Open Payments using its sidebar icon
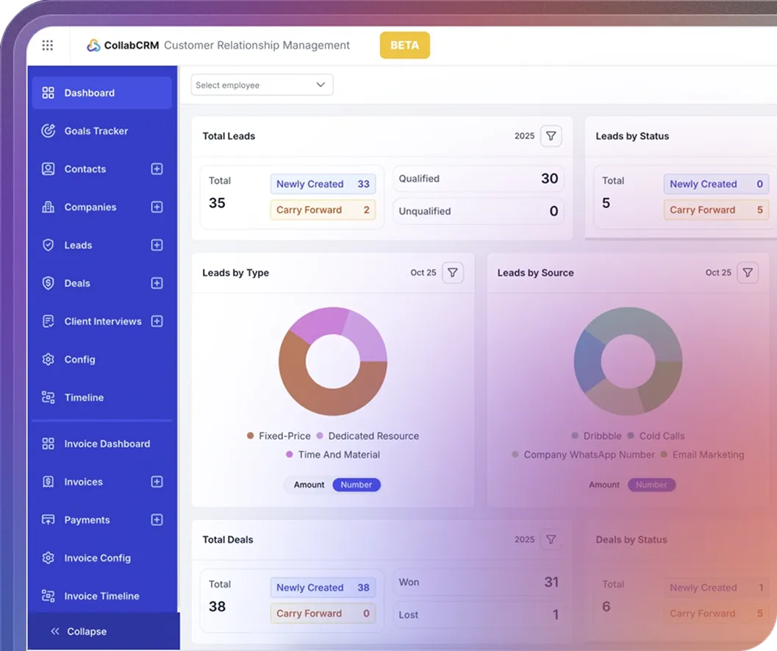The width and height of the screenshot is (777, 651). point(48,519)
